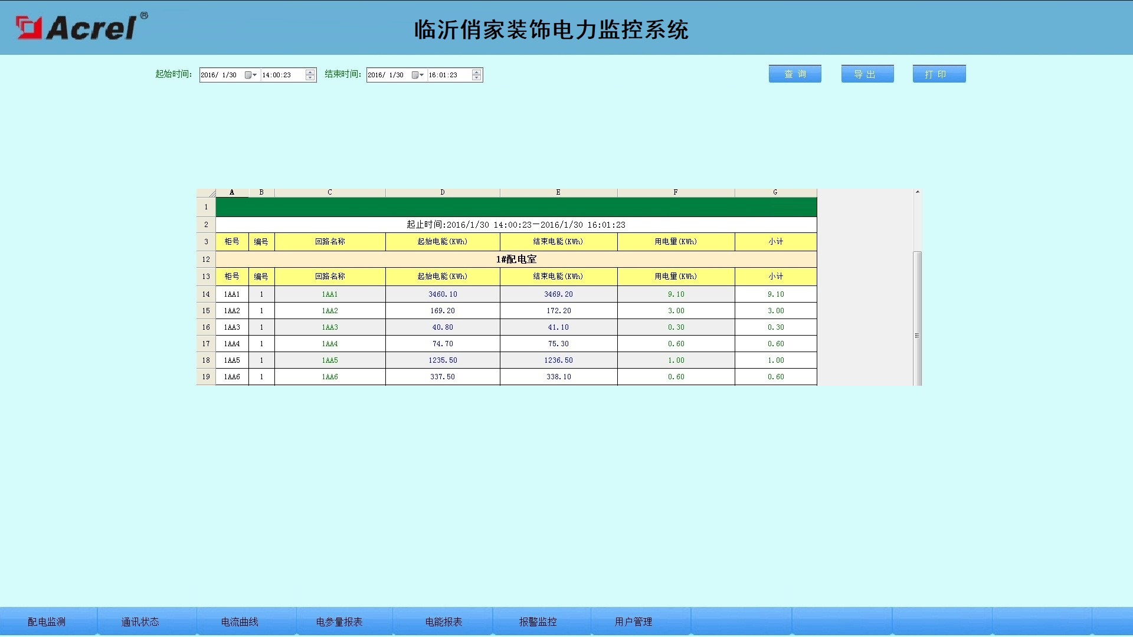Select column D header in table

(x=442, y=193)
